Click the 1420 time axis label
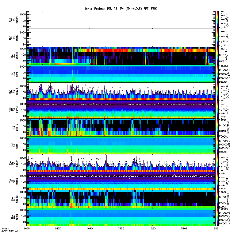This screenshot has height=246, width=230. [58, 228]
